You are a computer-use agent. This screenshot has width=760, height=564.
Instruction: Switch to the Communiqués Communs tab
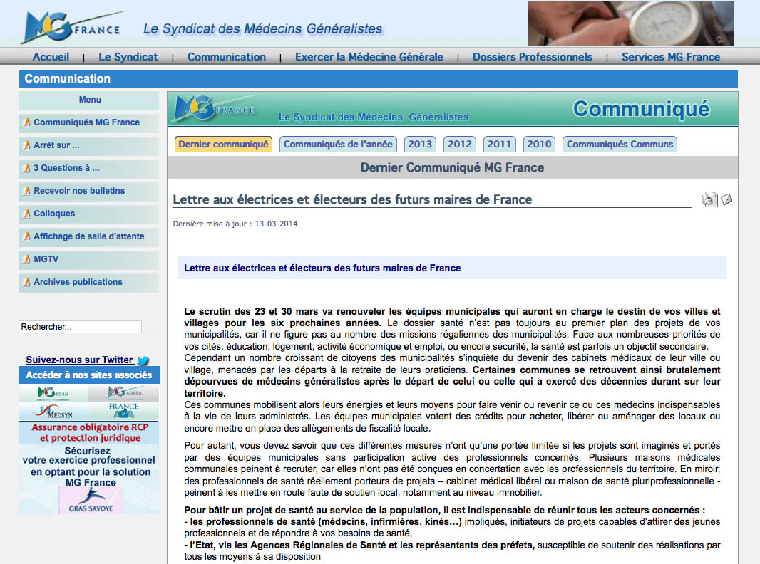pos(620,144)
